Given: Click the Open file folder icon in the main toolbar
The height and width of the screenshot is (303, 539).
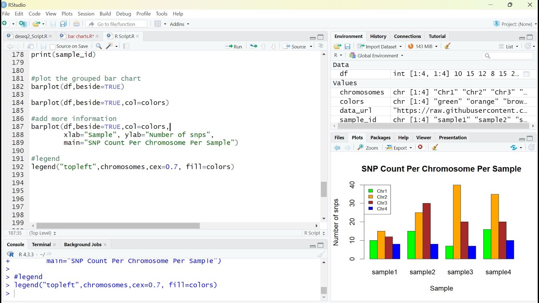Looking at the screenshot, I should tap(36, 24).
